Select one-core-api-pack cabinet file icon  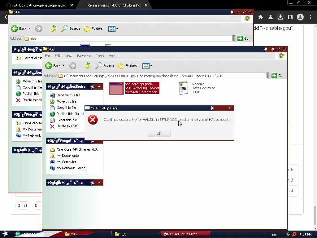click(x=116, y=88)
